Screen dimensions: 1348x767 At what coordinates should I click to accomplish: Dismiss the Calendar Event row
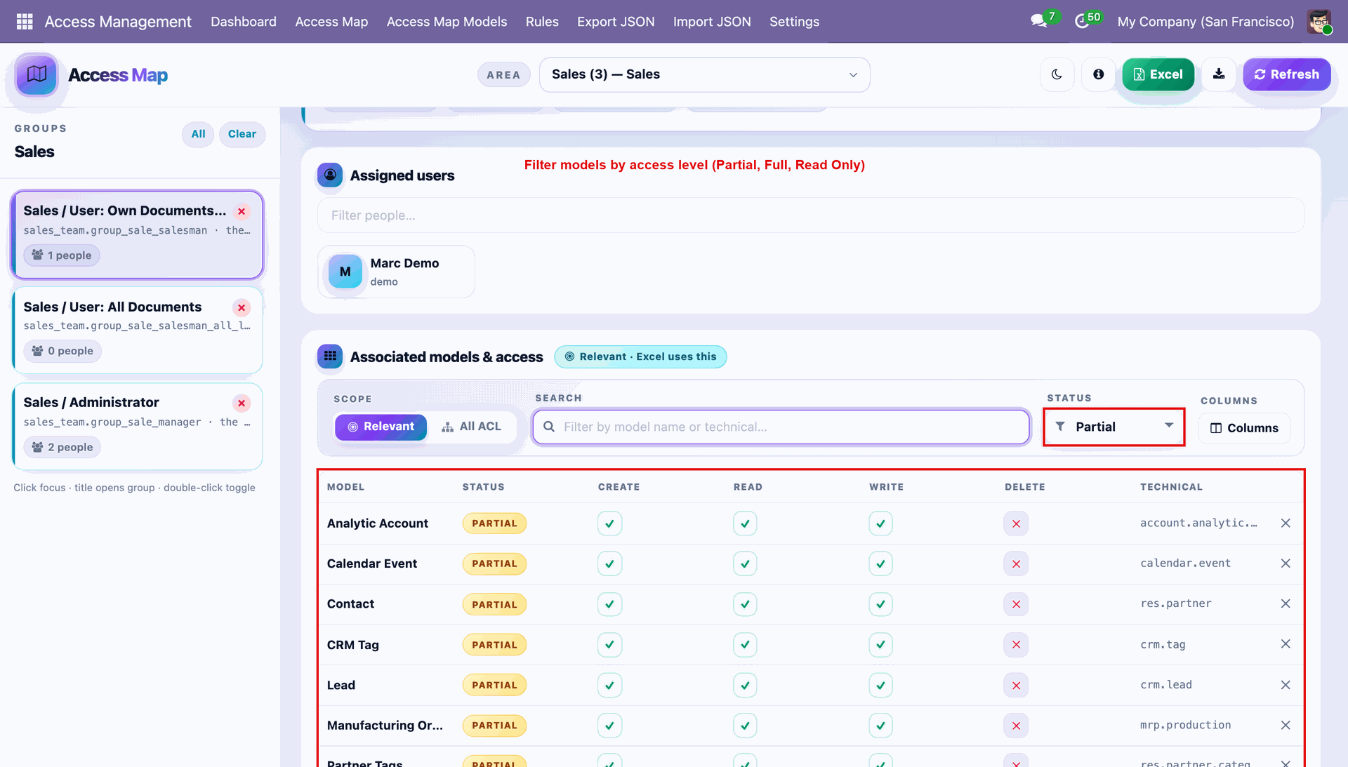click(1286, 563)
